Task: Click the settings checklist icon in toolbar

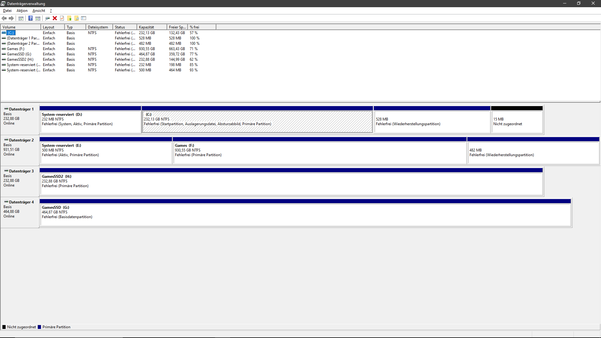Action: pos(84,18)
